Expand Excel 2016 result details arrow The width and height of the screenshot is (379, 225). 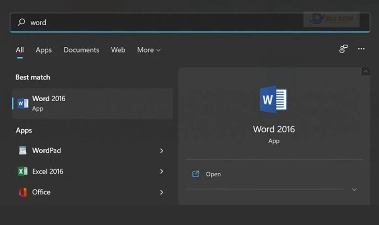tap(162, 171)
